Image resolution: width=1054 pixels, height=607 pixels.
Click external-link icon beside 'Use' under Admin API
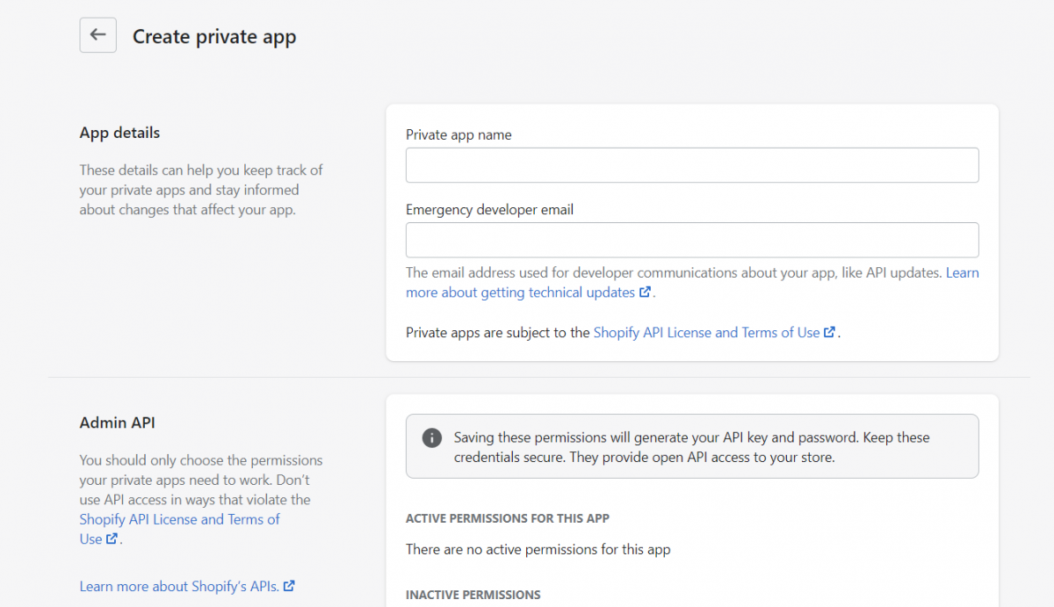coord(112,539)
